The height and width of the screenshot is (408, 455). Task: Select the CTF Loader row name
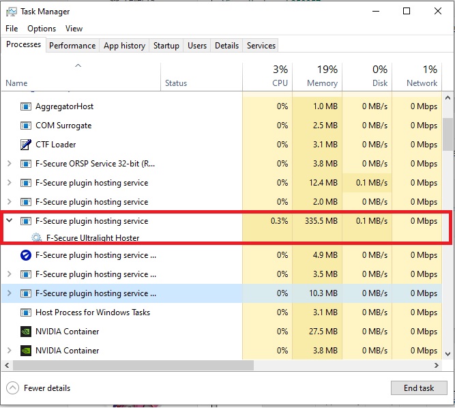(55, 145)
